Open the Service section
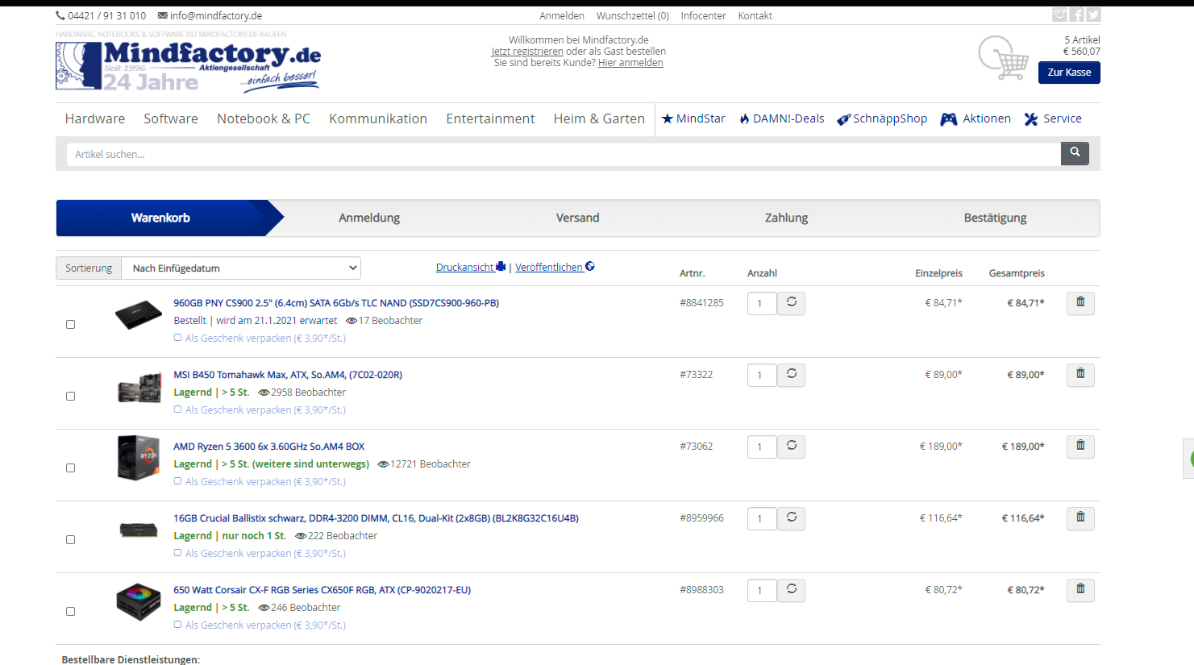Viewport: 1194px width, 665px height. [x=1053, y=118]
